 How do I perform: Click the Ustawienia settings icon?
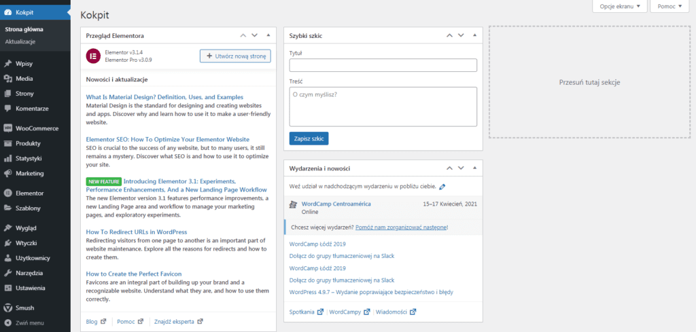[7, 288]
